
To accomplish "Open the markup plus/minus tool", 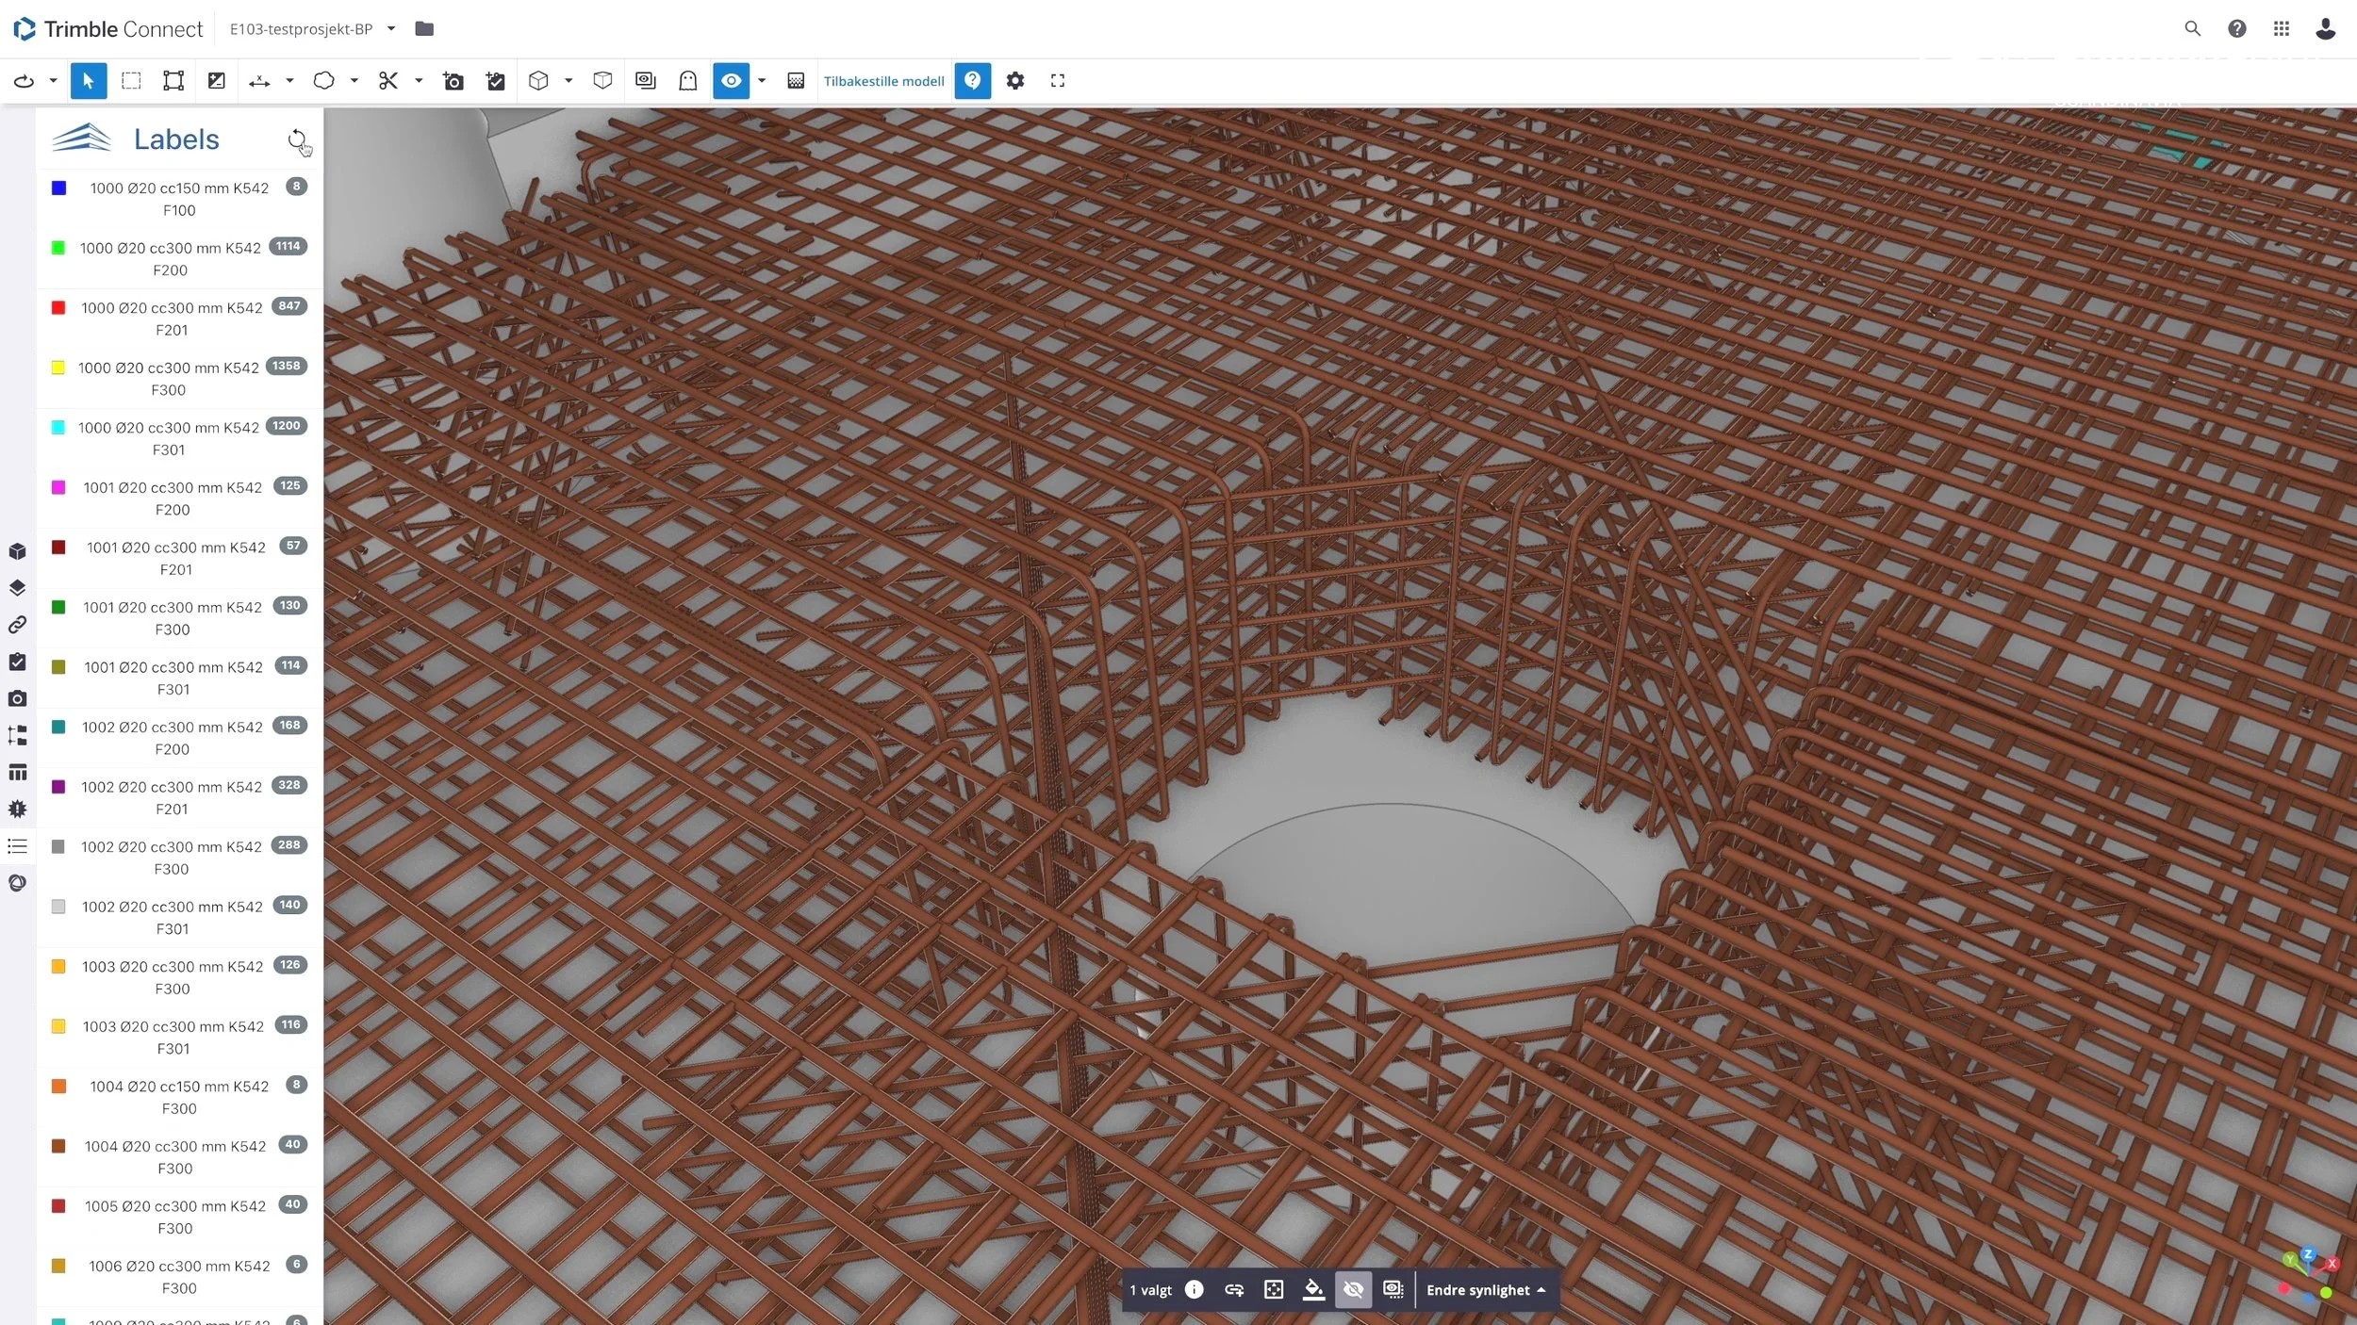I will (217, 81).
